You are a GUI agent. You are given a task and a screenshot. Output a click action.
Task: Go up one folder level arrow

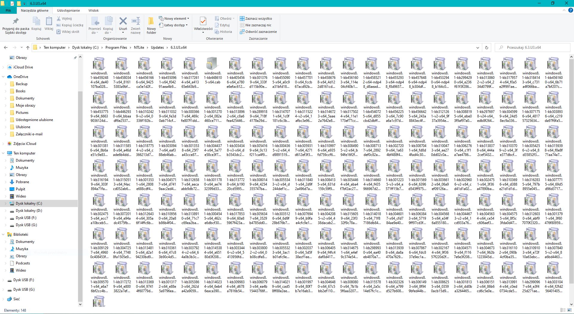(x=28, y=48)
